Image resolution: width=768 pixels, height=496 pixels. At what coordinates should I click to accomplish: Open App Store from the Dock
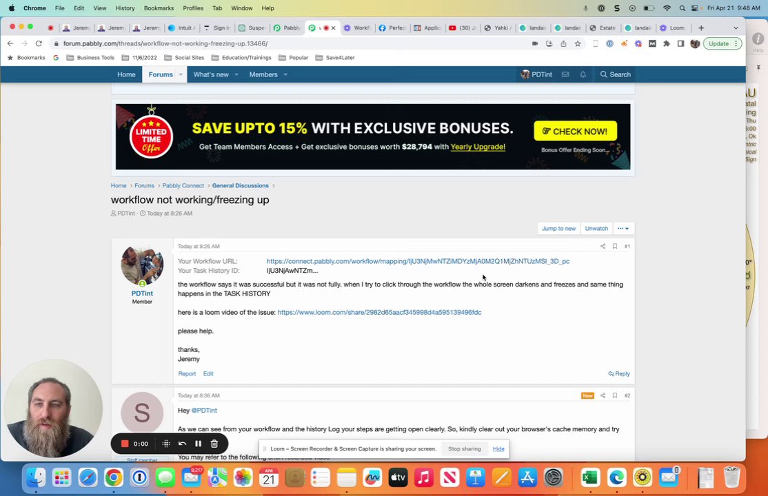pyautogui.click(x=527, y=477)
